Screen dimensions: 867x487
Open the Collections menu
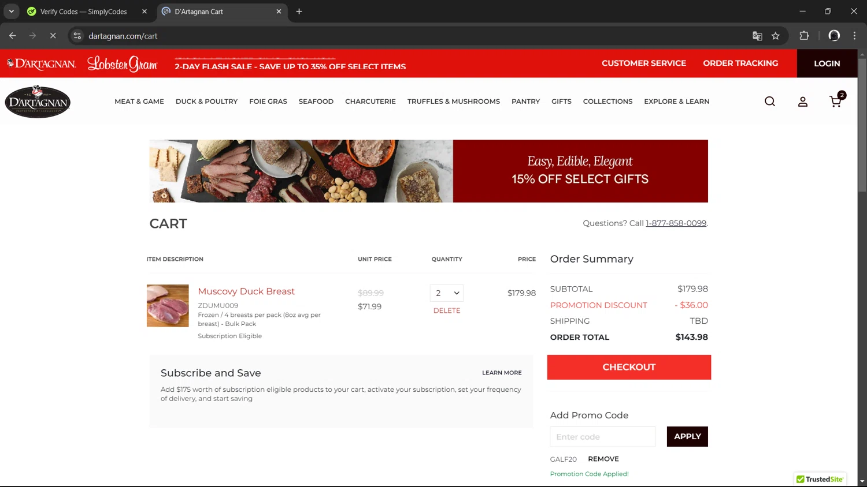pos(607,102)
